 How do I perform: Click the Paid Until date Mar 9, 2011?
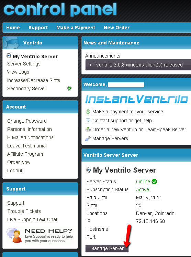click(149, 197)
